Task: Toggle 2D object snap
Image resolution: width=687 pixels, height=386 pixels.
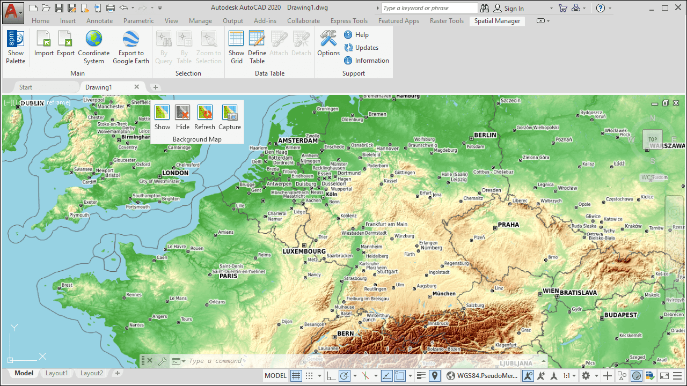Action: [400, 376]
